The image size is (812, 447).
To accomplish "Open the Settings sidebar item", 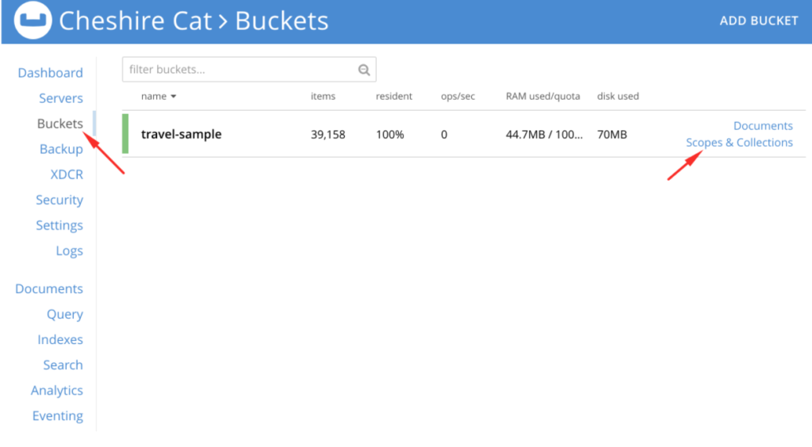I will [59, 225].
